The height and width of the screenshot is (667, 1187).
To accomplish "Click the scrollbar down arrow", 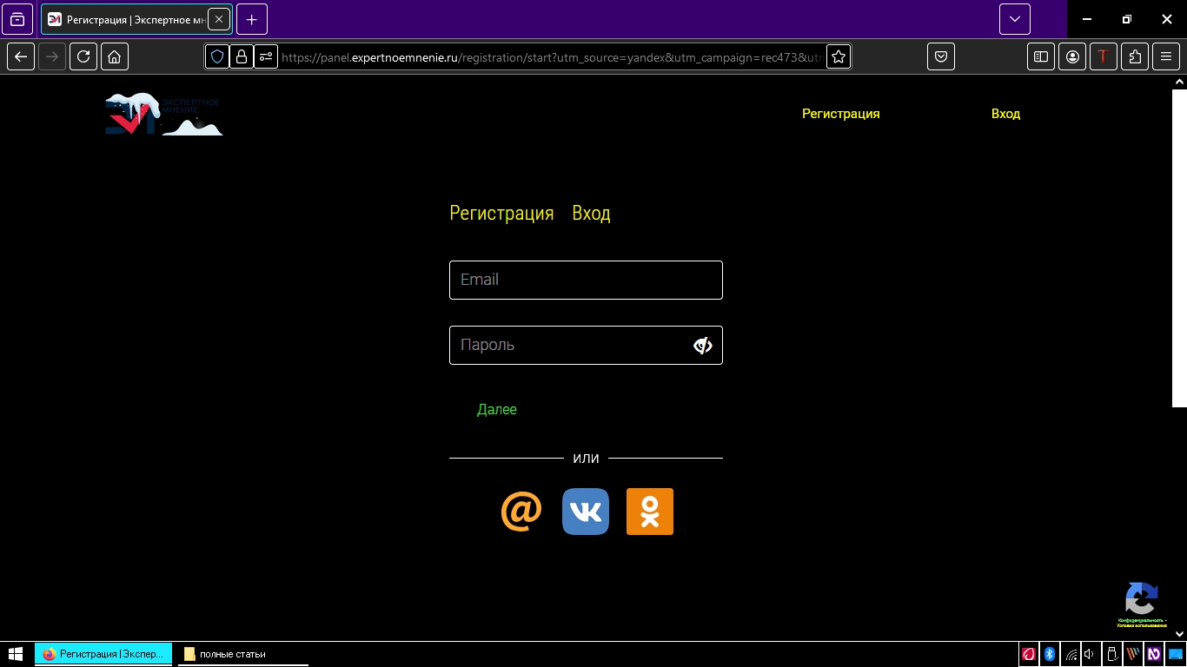I will (x=1179, y=634).
